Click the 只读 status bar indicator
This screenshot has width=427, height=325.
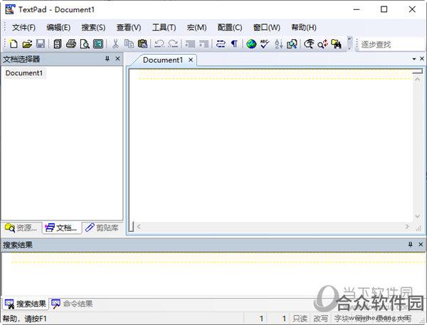(300, 319)
